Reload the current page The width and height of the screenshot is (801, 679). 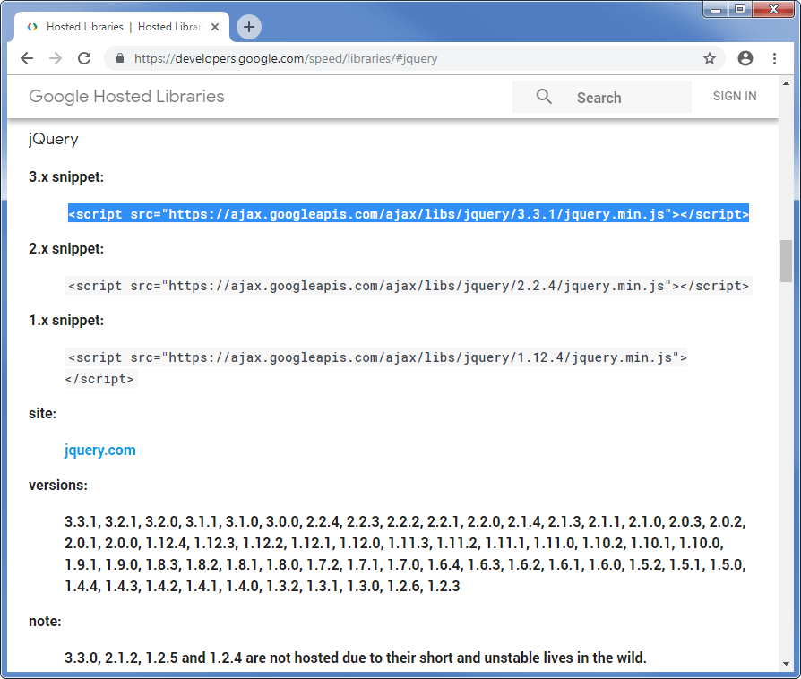pos(84,59)
